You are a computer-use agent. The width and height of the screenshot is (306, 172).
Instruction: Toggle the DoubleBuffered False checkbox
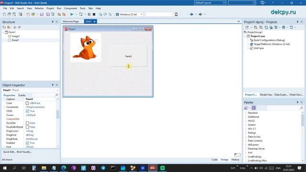point(27,127)
